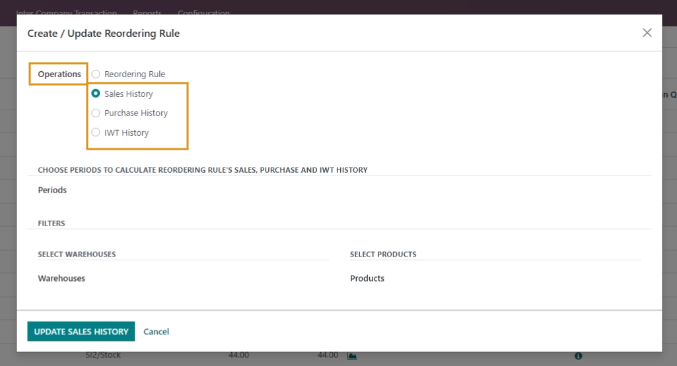Image resolution: width=677 pixels, height=366 pixels.
Task: Click the Products field label
Action: tap(367, 278)
